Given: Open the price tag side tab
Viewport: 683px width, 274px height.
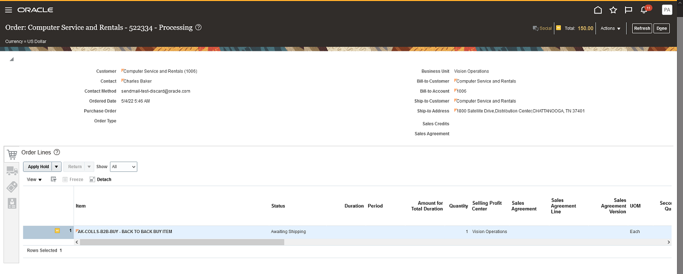Looking at the screenshot, I should 11,187.
